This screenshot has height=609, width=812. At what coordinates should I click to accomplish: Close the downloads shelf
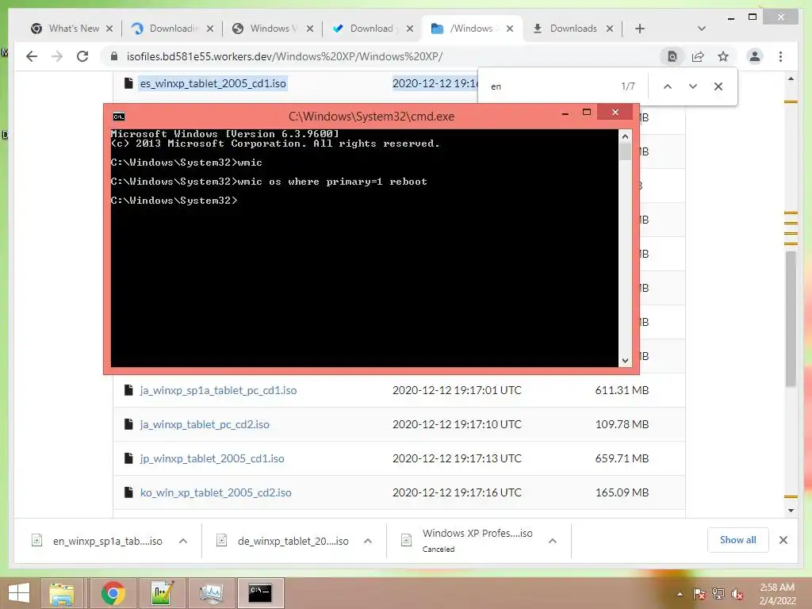(x=783, y=540)
